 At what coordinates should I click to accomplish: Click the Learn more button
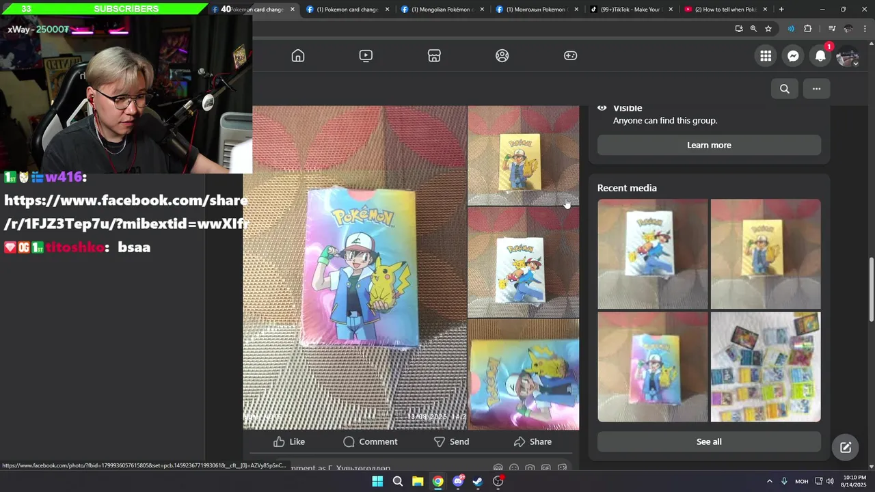(709, 145)
